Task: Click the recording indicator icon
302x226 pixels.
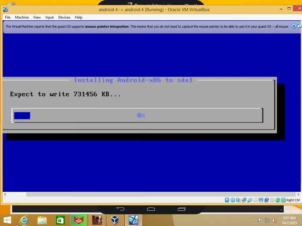Action: [266, 200]
